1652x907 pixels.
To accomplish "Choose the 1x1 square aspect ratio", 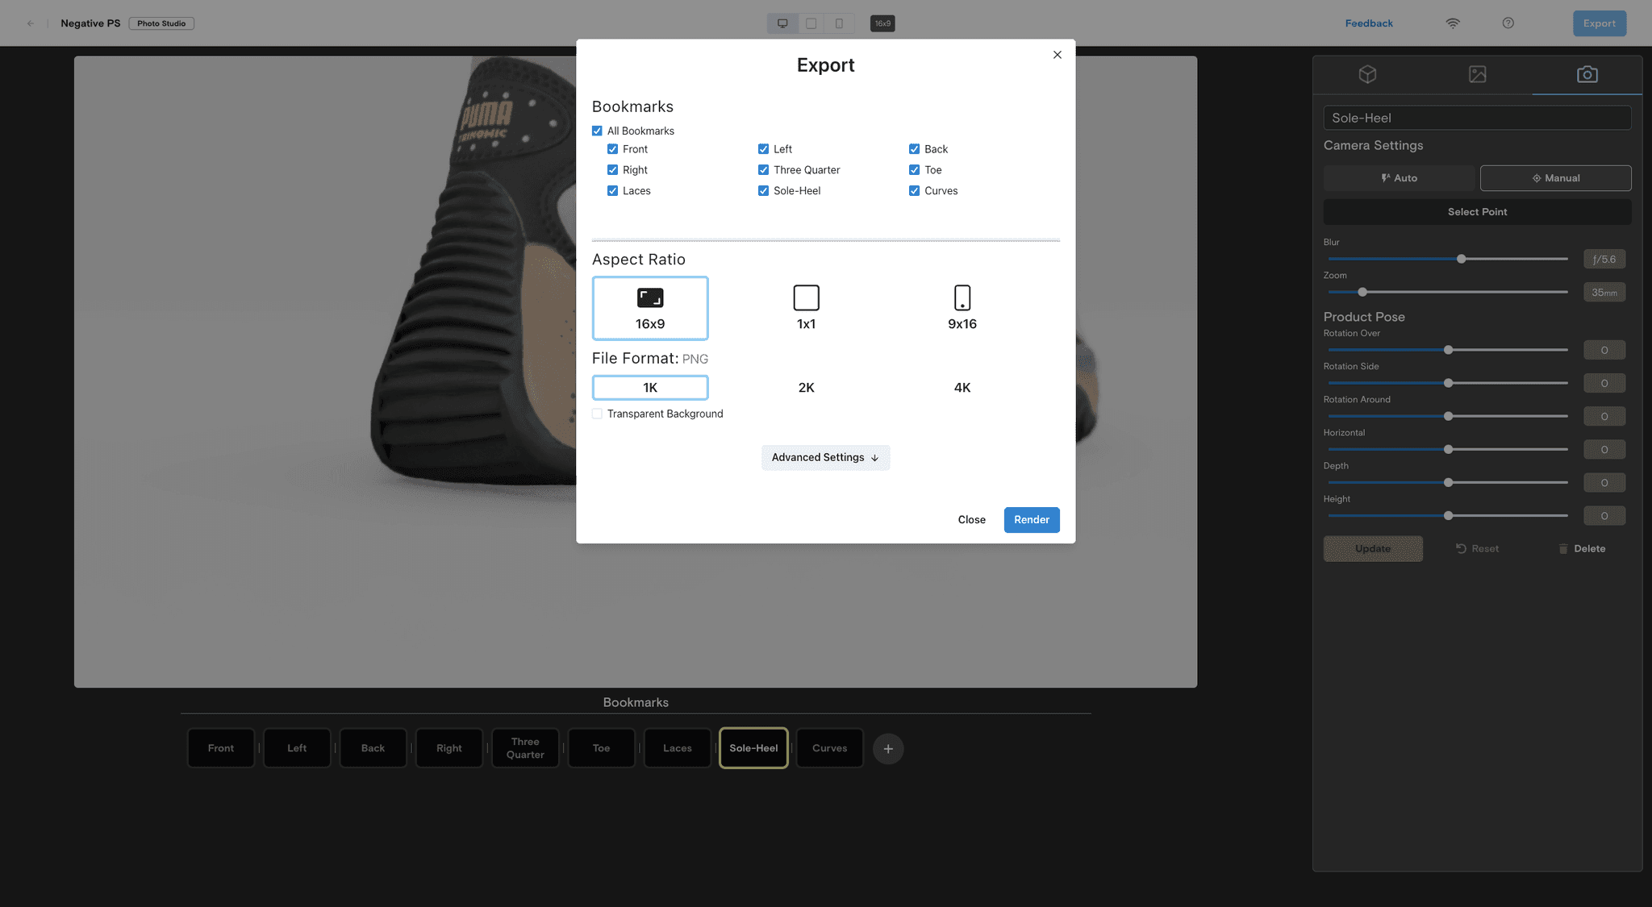I will (x=806, y=308).
